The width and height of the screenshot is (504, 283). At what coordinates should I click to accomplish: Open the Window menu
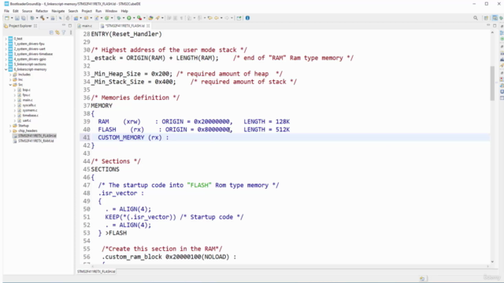click(111, 11)
